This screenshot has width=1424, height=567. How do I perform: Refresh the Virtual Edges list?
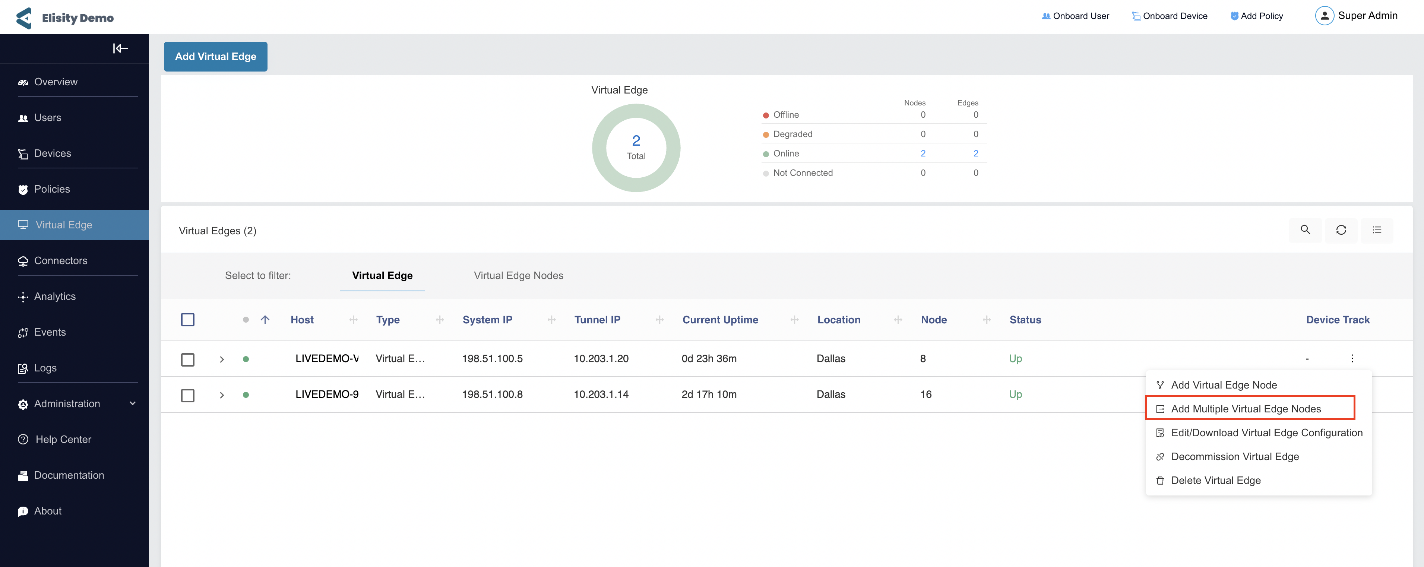tap(1341, 230)
